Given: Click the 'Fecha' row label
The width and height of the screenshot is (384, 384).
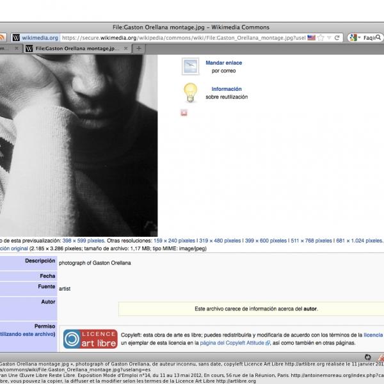Looking at the screenshot, I should pos(47,276).
